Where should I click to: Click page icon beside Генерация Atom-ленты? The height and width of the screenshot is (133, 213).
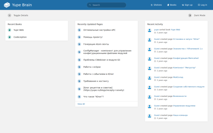click(x=79, y=44)
